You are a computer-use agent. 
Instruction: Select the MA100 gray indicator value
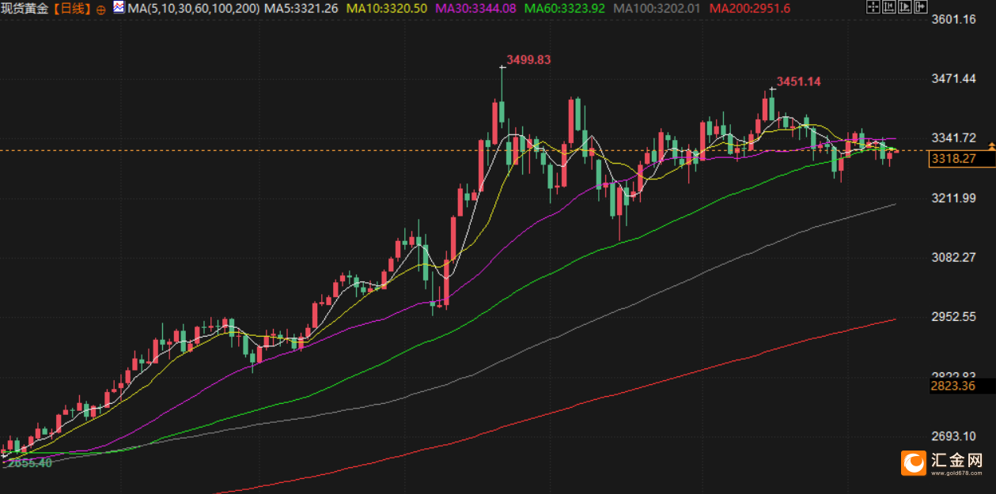tap(658, 9)
